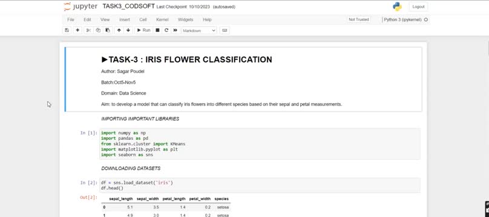The width and height of the screenshot is (489, 217).
Task: Click the Not Trusted notebook button
Action: tap(359, 19)
